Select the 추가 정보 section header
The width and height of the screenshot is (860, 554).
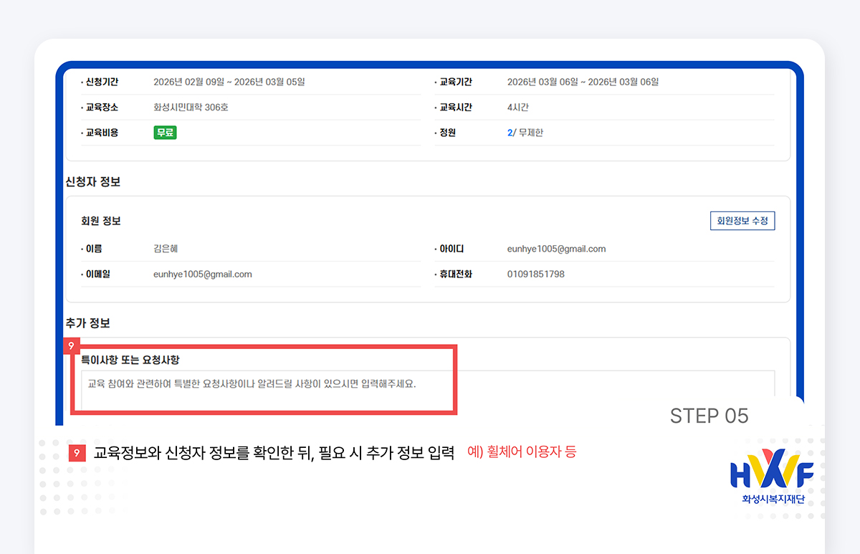point(87,323)
